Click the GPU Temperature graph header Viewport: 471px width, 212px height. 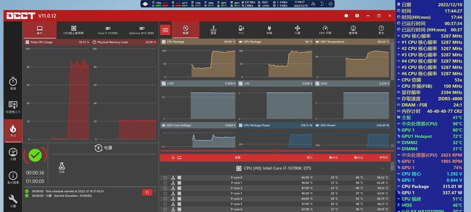[352, 42]
